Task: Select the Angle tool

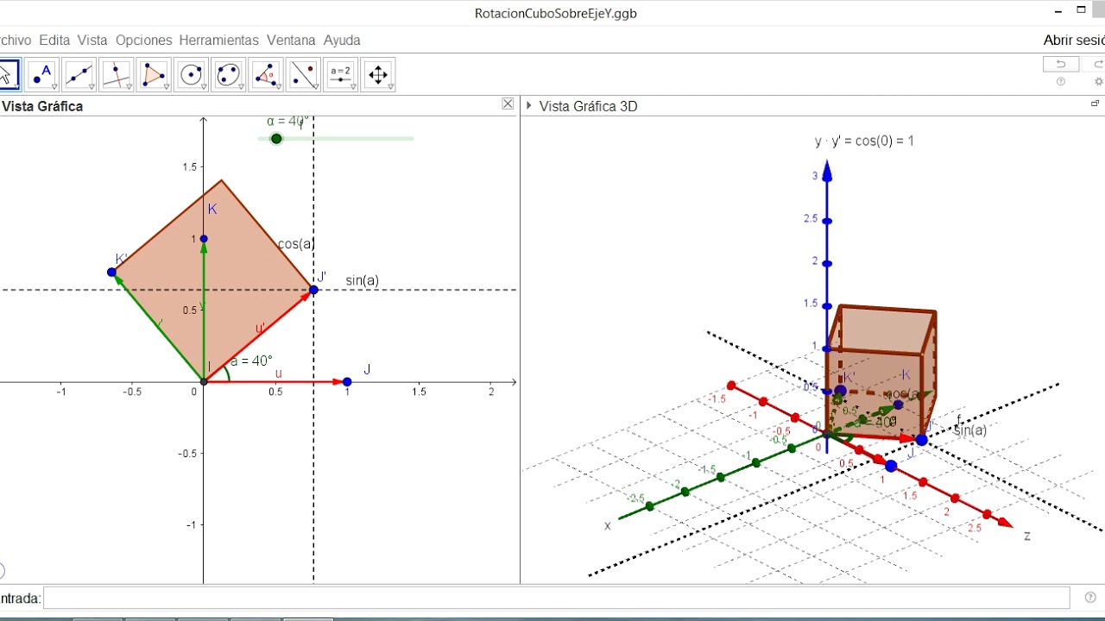Action: [265, 74]
